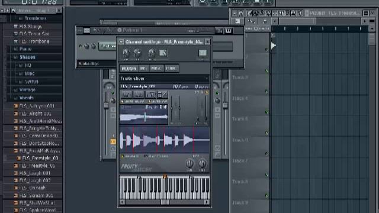Select the Playlist speaker playback tool

[300, 13]
